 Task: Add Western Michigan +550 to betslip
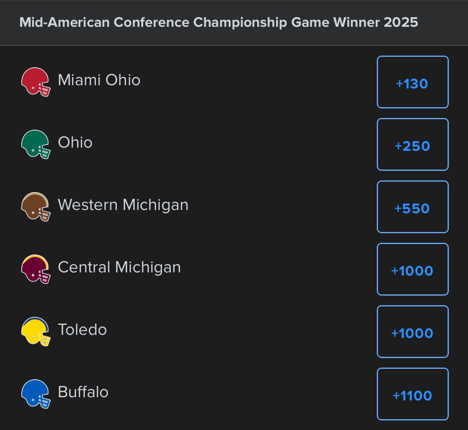(412, 207)
